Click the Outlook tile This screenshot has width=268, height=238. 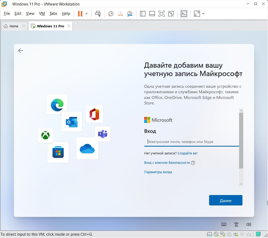click(x=72, y=122)
